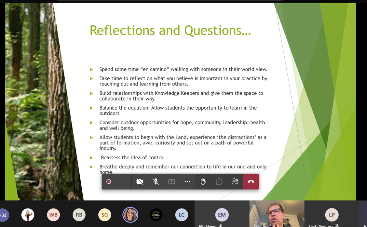Turn on the camera in meeting toolbar
Viewport: 367px width, 227px height.
(140, 181)
